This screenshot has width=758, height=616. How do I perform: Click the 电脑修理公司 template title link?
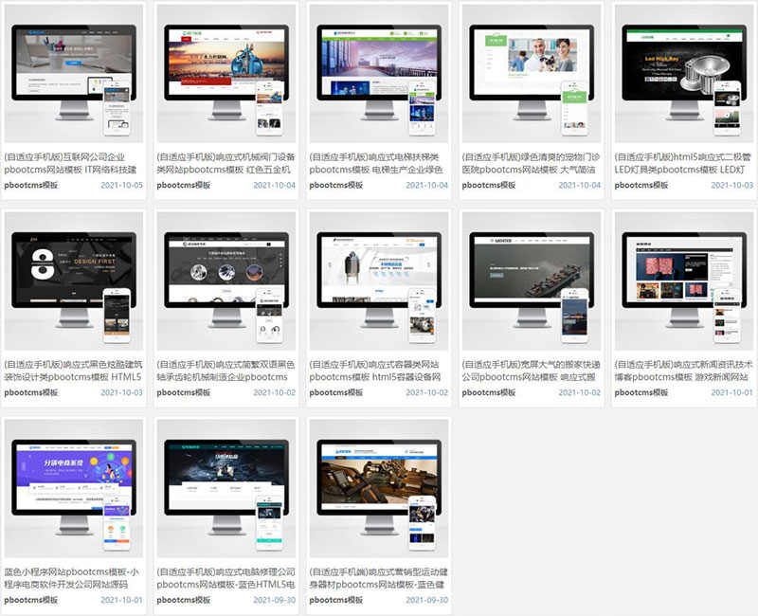226,578
